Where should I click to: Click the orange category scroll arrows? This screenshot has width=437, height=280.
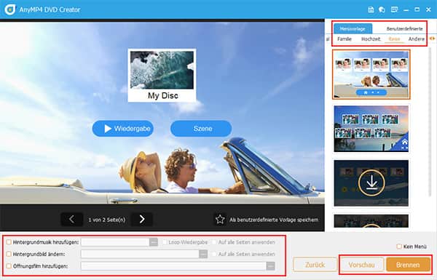pos(432,39)
